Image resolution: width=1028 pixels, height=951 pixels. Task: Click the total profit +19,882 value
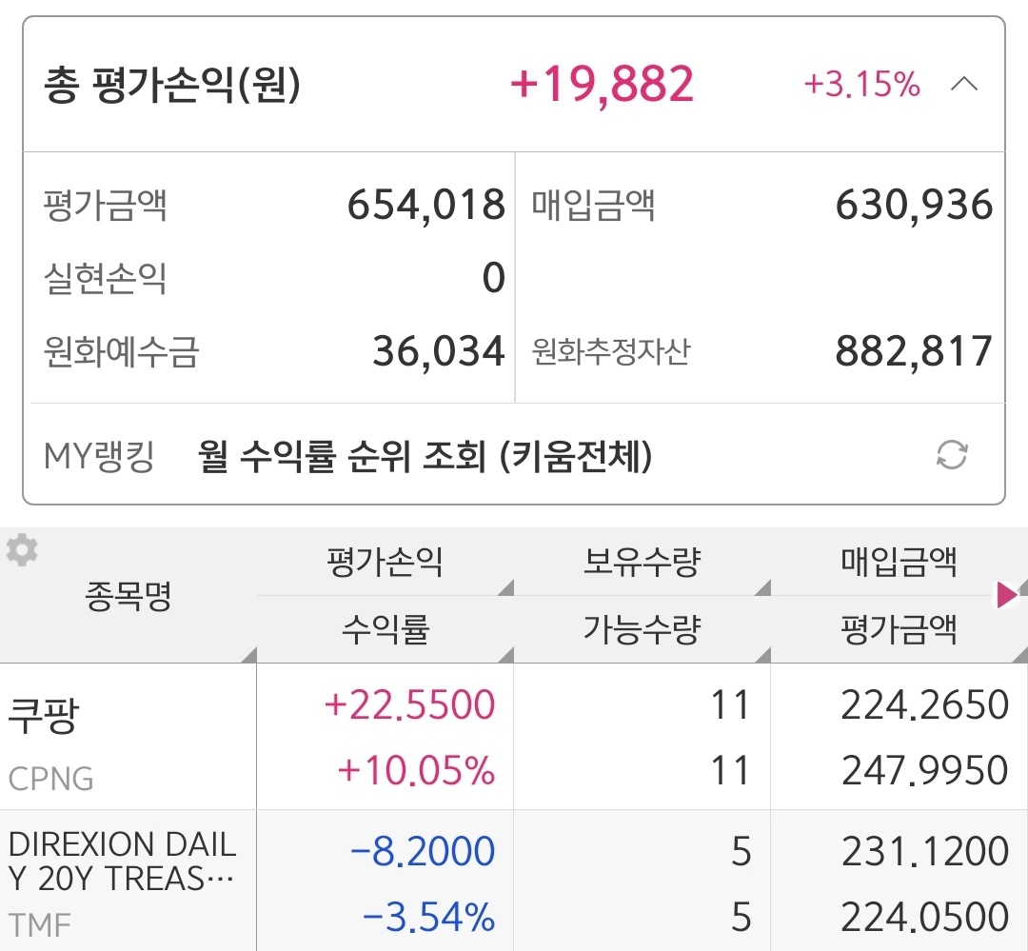point(602,85)
